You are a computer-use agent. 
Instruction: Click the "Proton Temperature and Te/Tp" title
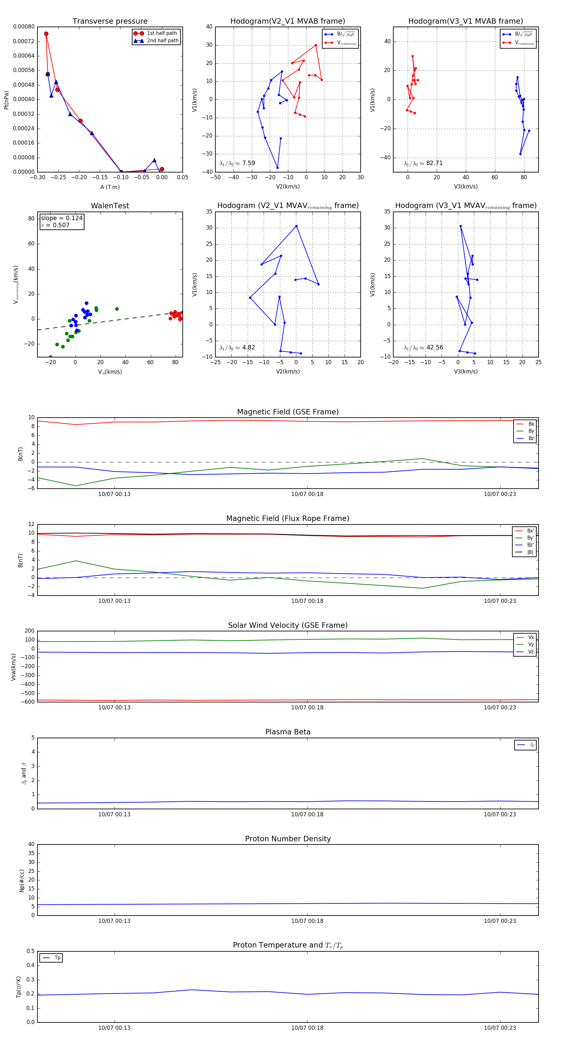(x=288, y=945)
